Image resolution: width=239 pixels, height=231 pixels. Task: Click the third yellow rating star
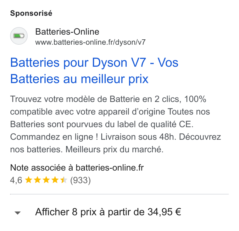(x=46, y=180)
